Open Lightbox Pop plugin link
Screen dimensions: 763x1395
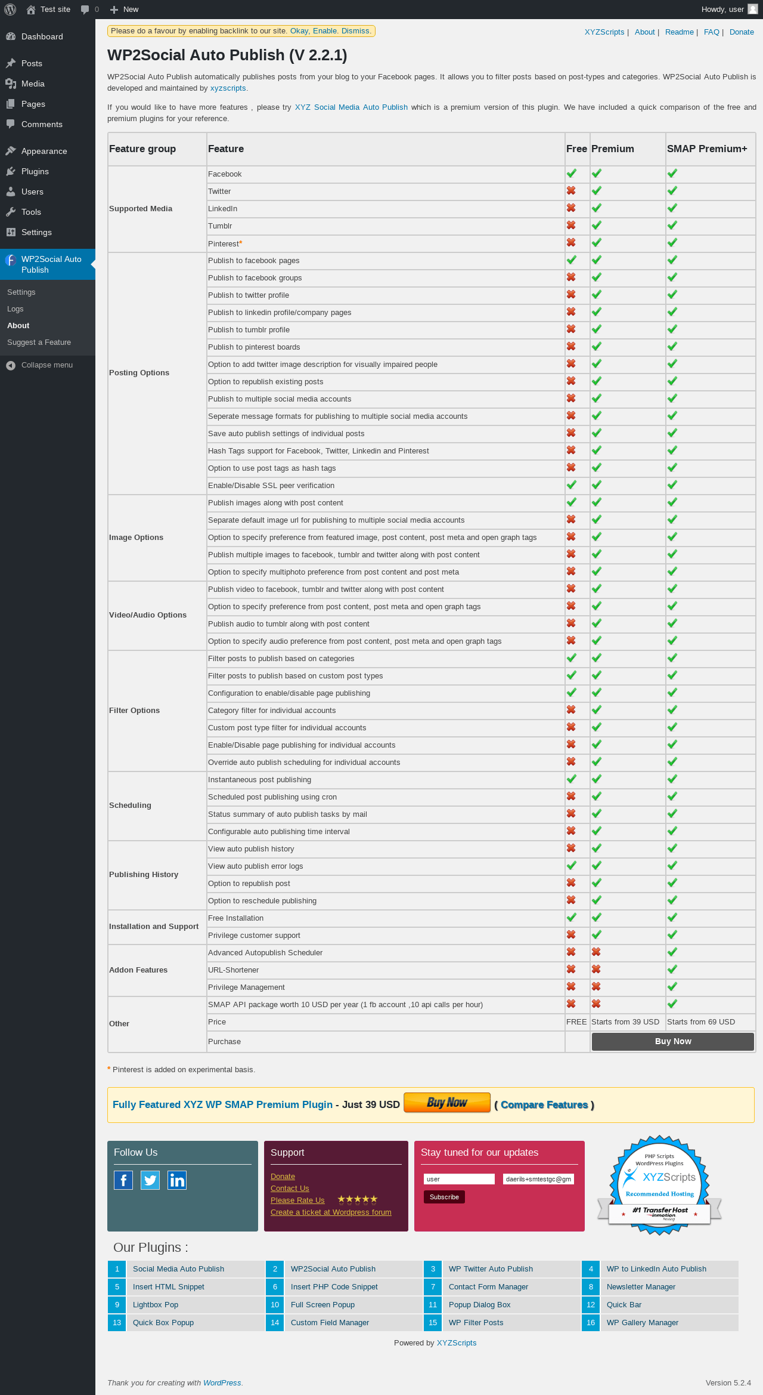(156, 1305)
